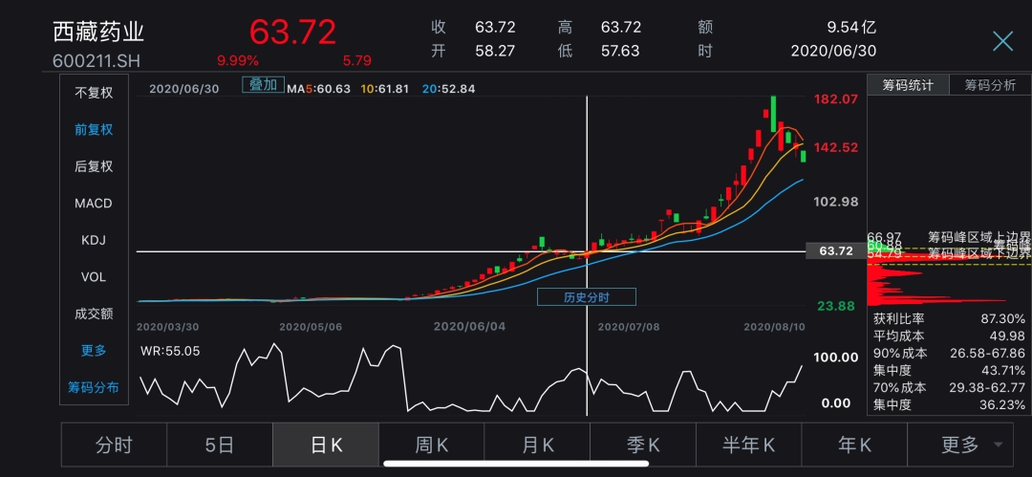Click the WR:55.05 indicator label

[170, 351]
